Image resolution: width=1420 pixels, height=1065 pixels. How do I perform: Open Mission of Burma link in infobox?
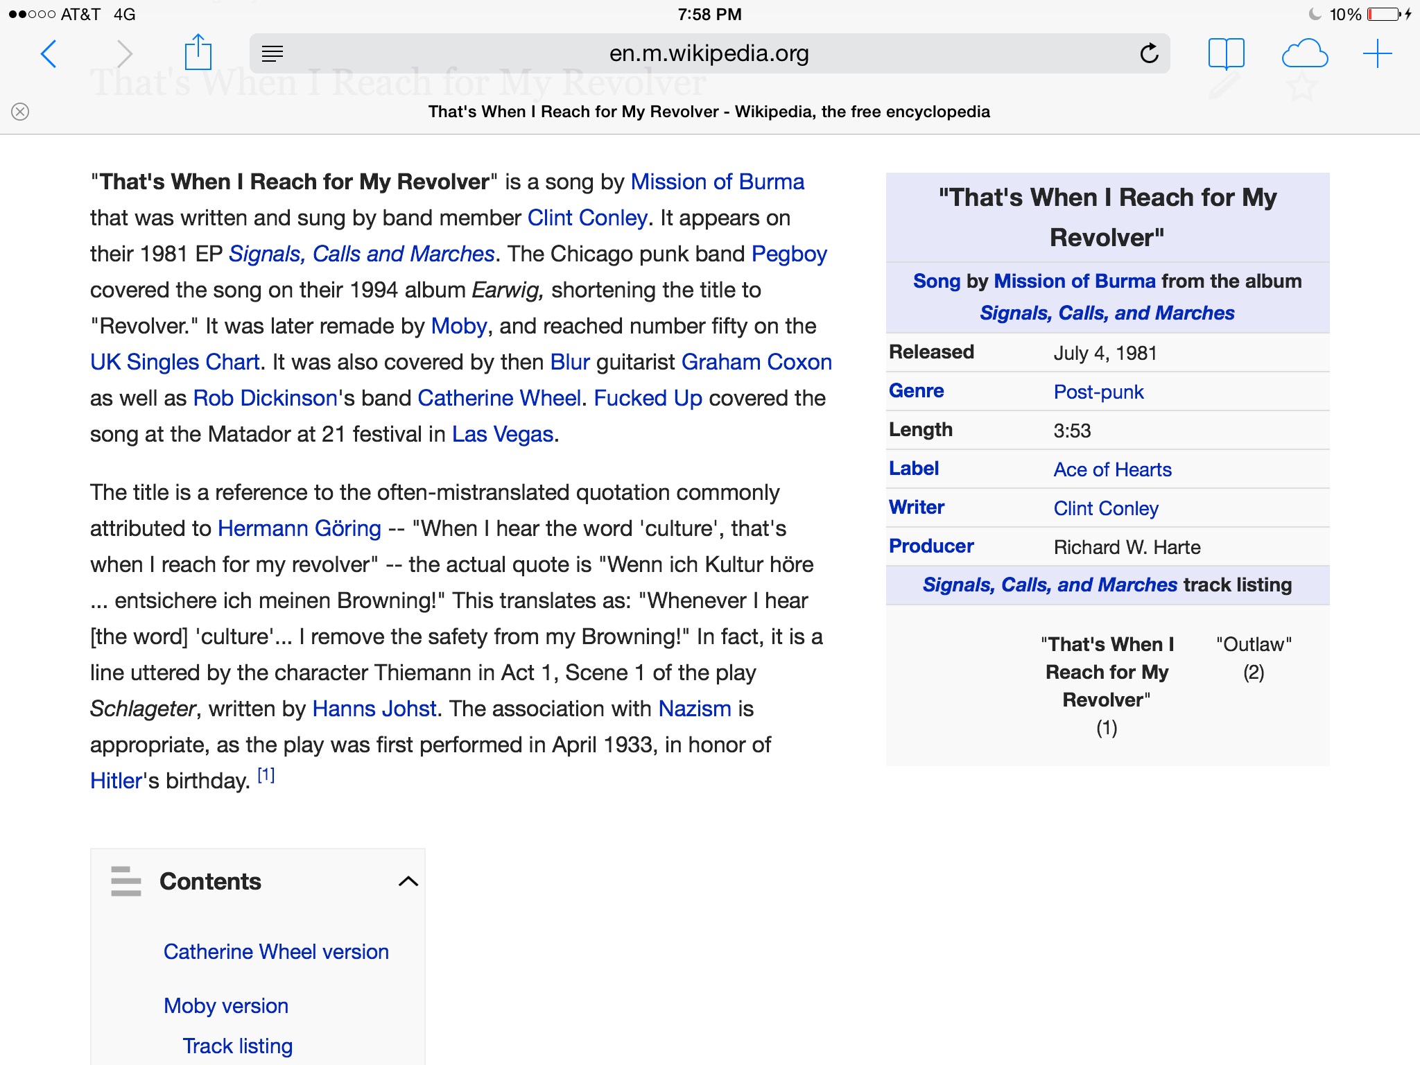click(1075, 281)
